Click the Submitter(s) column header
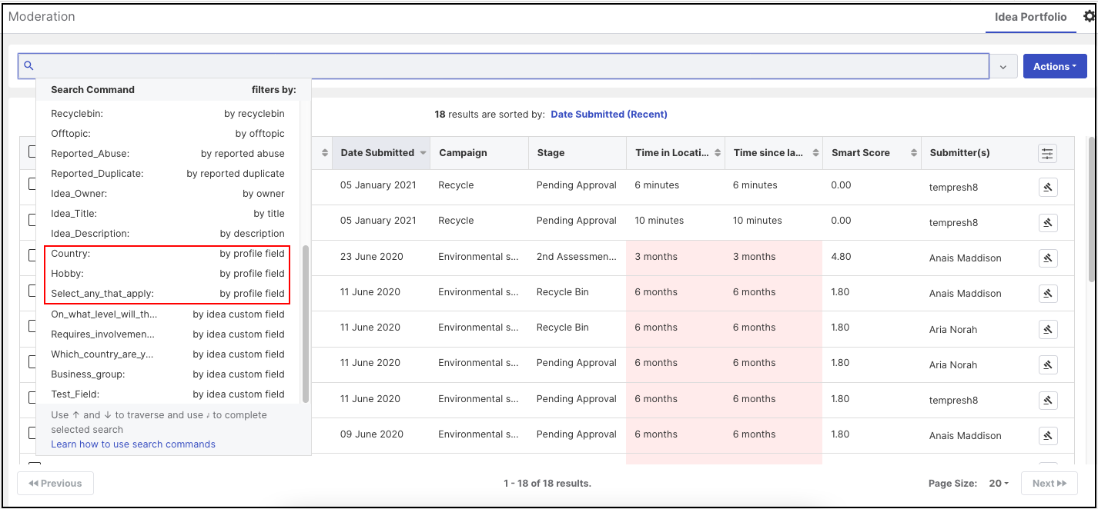Screen dimensions: 1098x509 [x=959, y=153]
